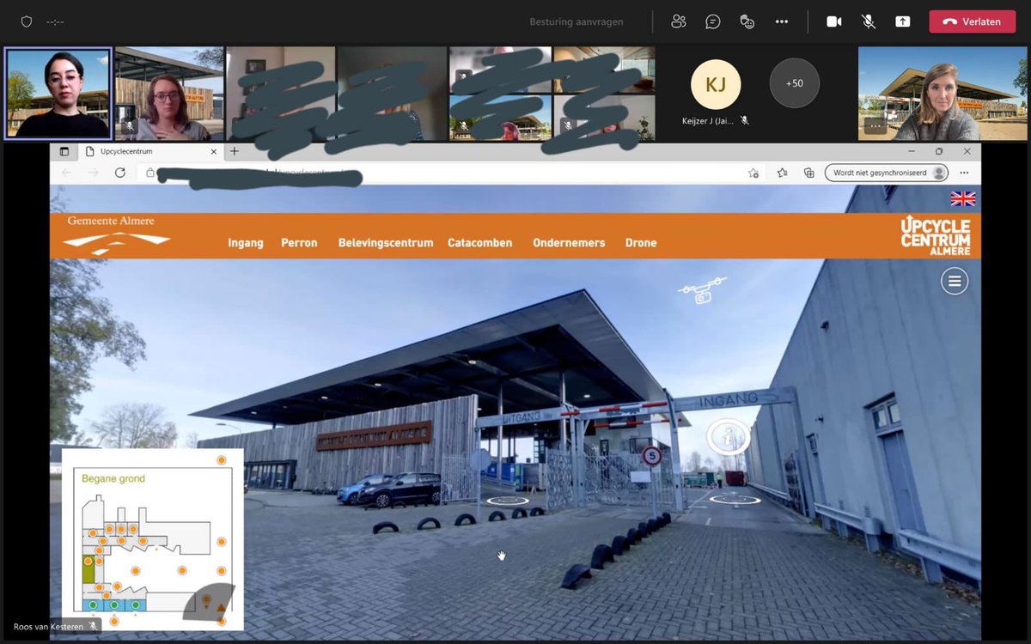Open the participants list in Teams

pyautogui.click(x=678, y=21)
